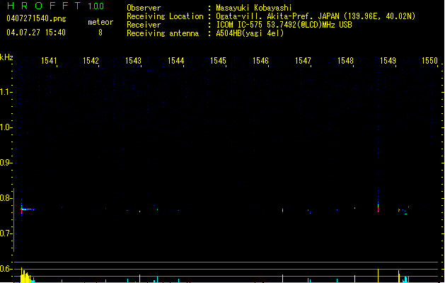This screenshot has width=445, height=283.
Task: Click the Ogata-vill. Akita-Pref. JAPAN location text
Action: 316,16
